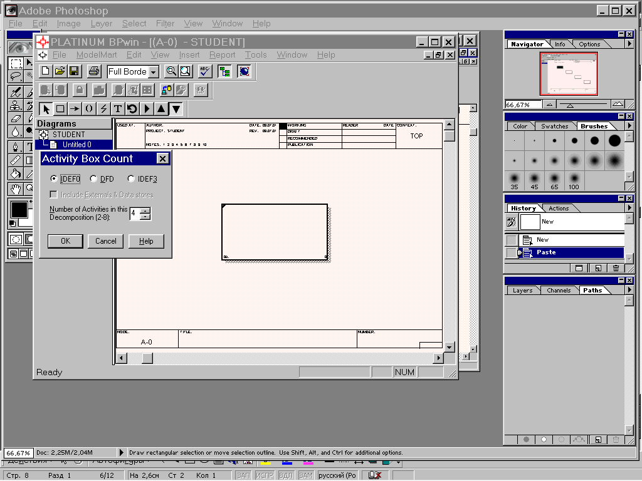Select the Arrow drawing tool in BPwin
Image resolution: width=642 pixels, height=481 pixels.
click(x=75, y=109)
